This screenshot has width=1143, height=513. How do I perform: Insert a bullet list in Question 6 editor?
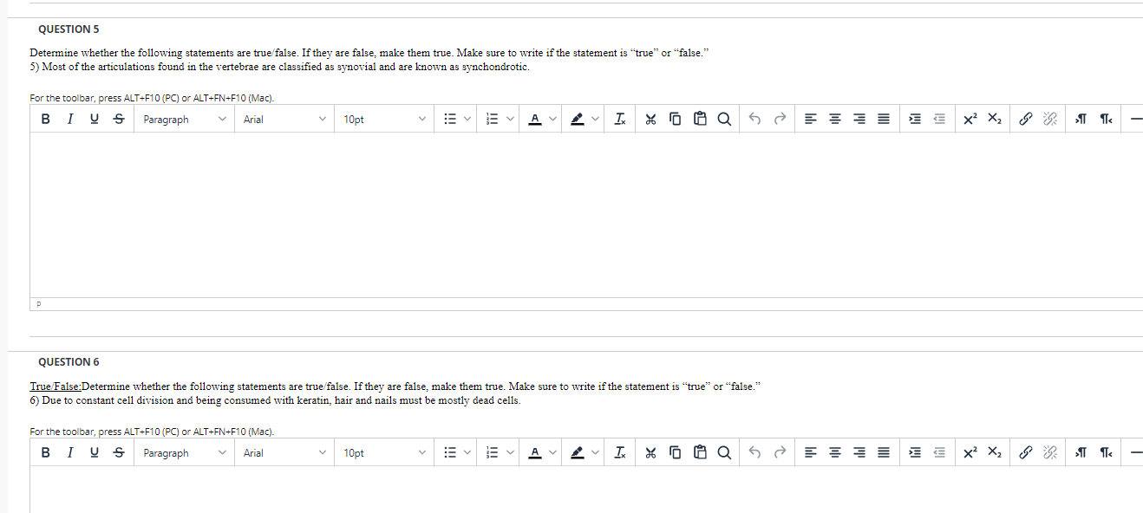(x=450, y=452)
